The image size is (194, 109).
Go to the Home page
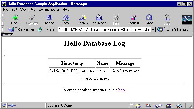point(66,19)
